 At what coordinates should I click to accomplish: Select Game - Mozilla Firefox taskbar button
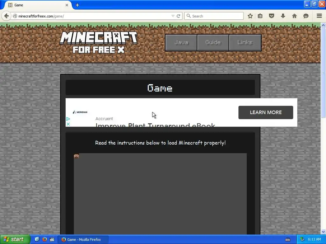tap(83, 240)
